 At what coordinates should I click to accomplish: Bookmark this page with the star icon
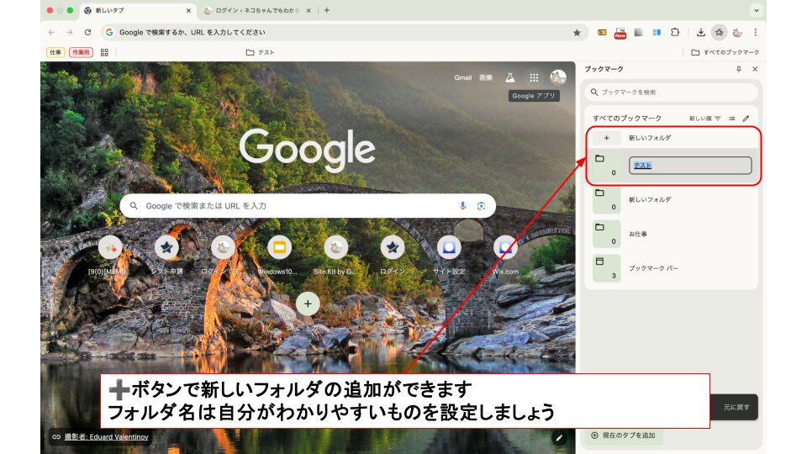pos(577,32)
